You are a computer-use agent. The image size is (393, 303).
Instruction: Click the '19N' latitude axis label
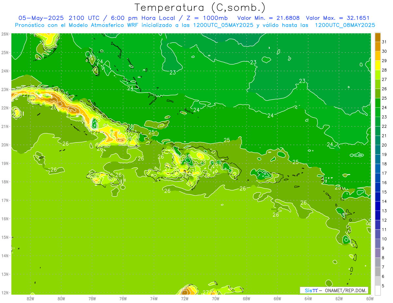[5, 163]
